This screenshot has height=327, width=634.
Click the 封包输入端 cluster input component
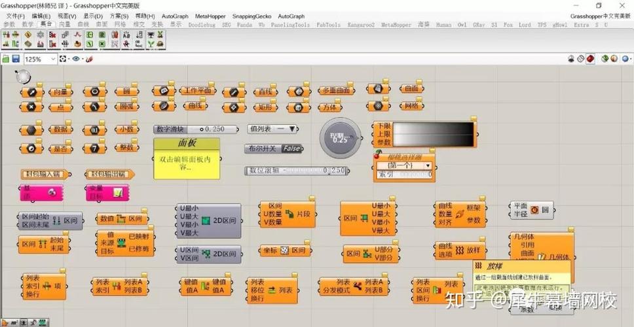click(45, 174)
